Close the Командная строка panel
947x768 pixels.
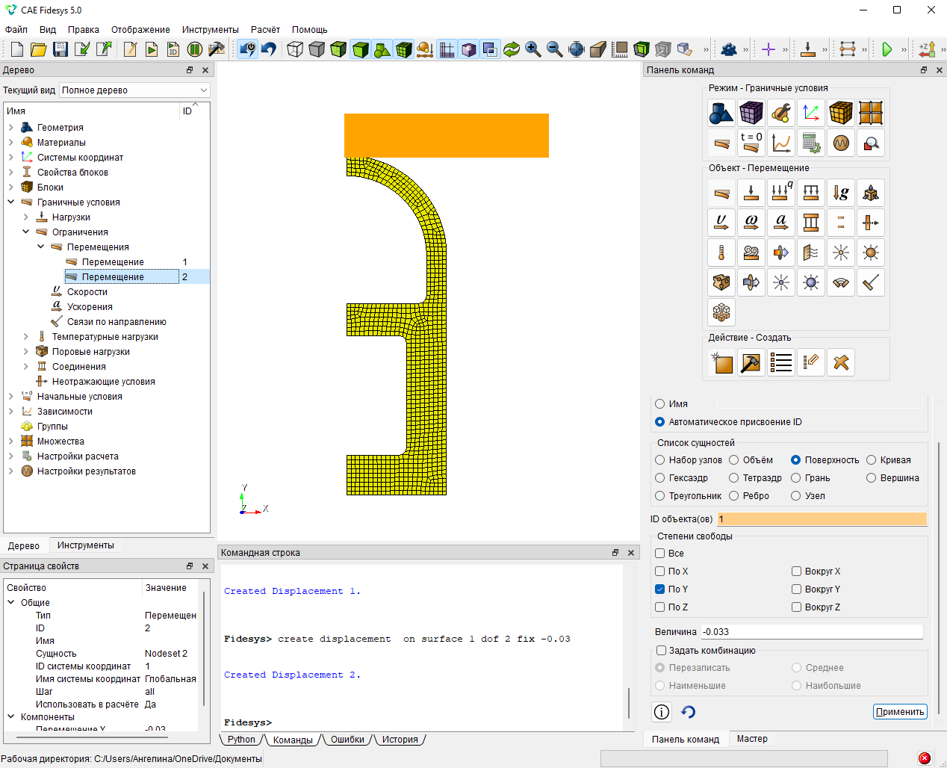[x=631, y=553]
